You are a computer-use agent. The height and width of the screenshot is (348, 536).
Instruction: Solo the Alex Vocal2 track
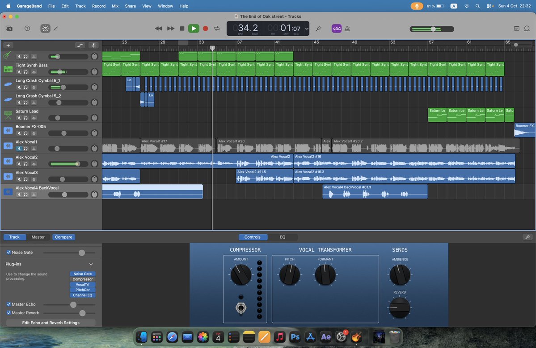25,164
